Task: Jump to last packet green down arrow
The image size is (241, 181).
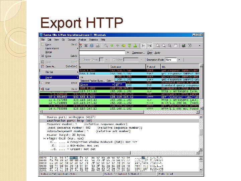Action: click(x=135, y=46)
